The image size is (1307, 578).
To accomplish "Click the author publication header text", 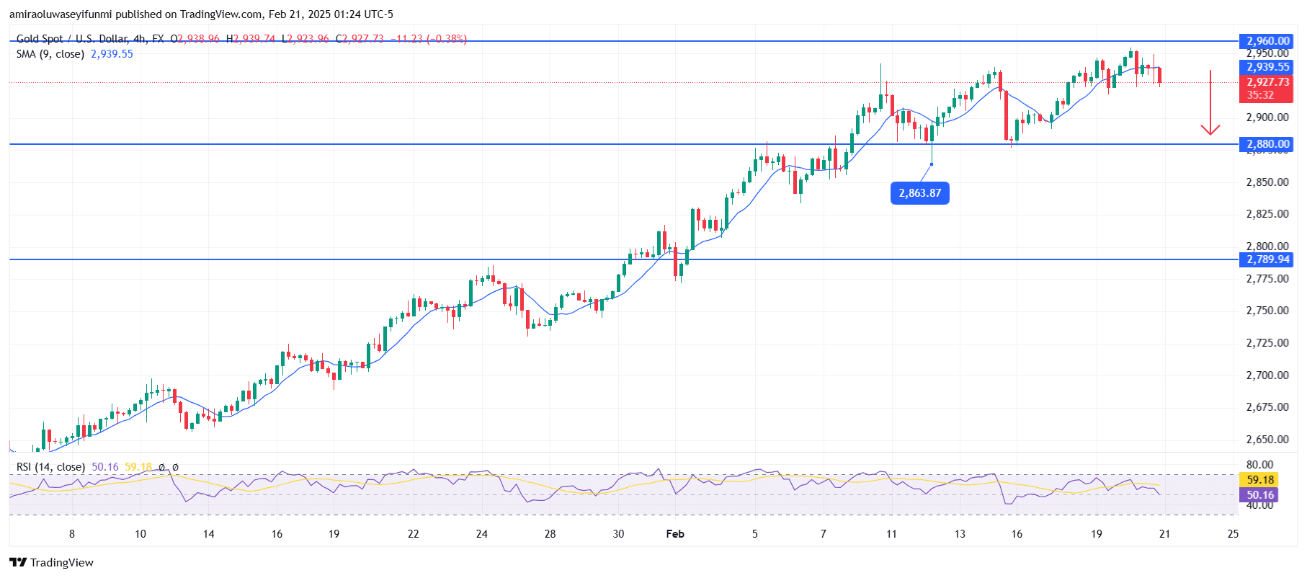I will 201,14.
